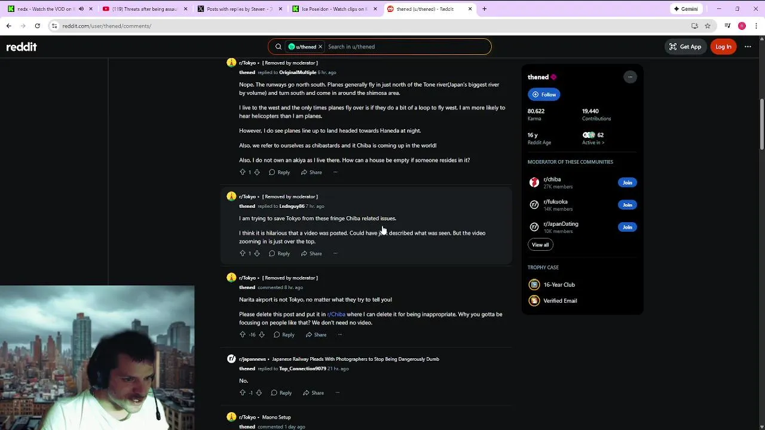Open Chrome's three-dot customize menu
This screenshot has height=430, width=765.
756,26
